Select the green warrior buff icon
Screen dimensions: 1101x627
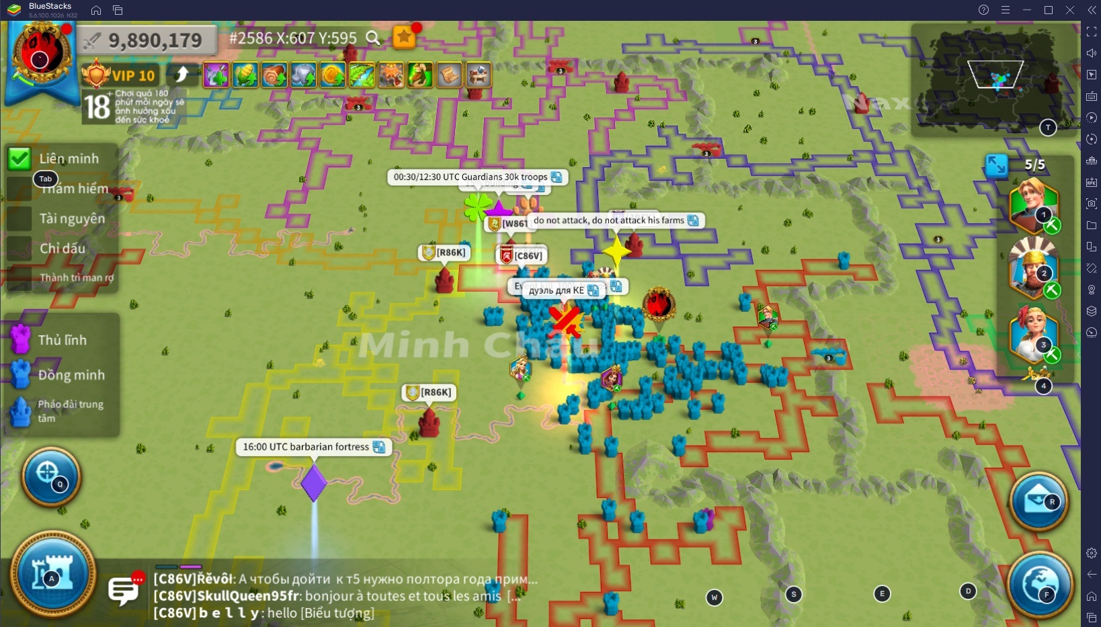(419, 75)
